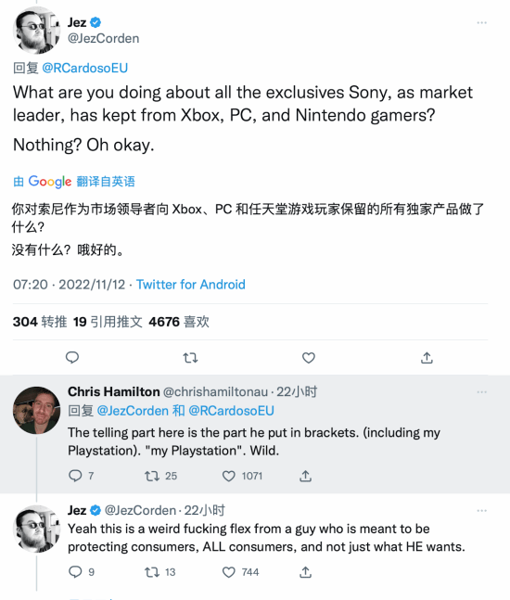Viewport: 510px width, 600px height.
Task: Open @RCardosoEU profile from main tweet
Action: 85,68
